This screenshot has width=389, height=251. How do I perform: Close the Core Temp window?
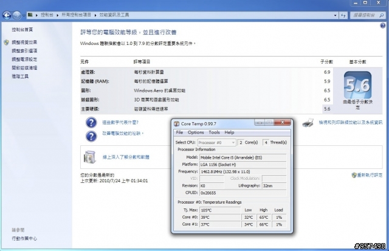[x=282, y=122]
